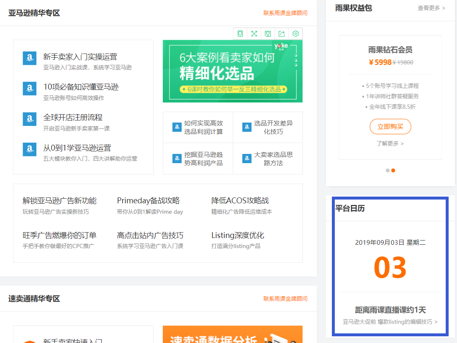Viewport: 457px width, 343px height.
Task: Open 旺季广告燃爆你的订单 course
Action: [59, 235]
